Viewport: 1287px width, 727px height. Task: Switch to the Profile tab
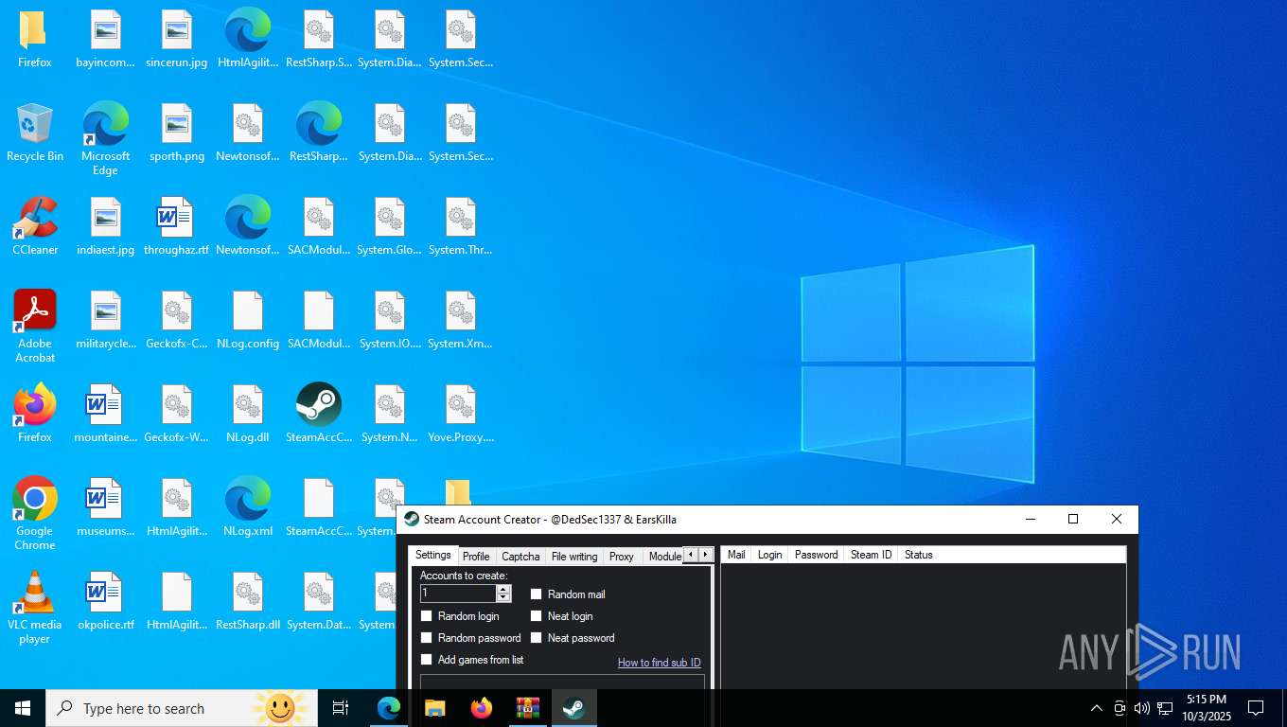(x=476, y=557)
